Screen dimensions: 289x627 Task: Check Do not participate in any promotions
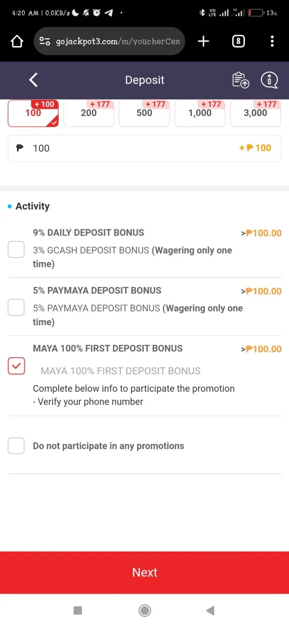pos(16,445)
